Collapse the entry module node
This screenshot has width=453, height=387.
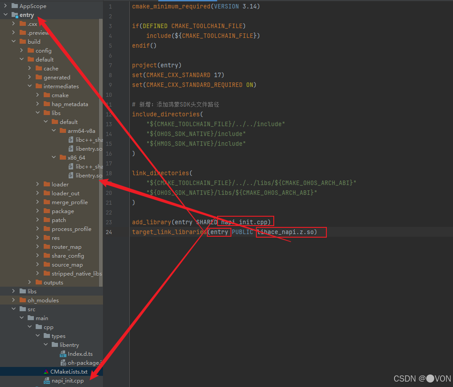(x=5, y=14)
